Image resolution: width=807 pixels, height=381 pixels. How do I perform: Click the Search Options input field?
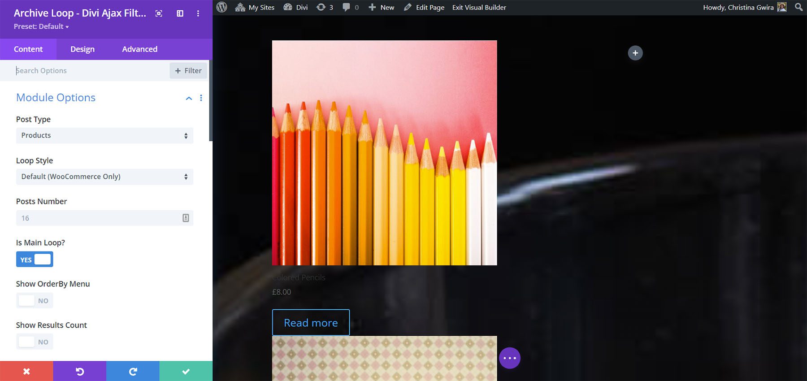[90, 71]
